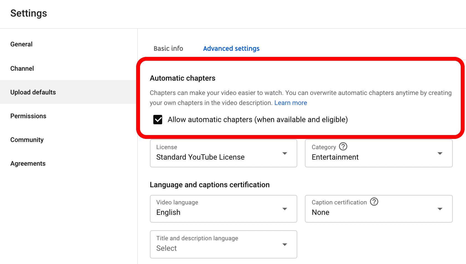Click the Automatic chapters heading
Image resolution: width=466 pixels, height=264 pixels.
(x=182, y=78)
